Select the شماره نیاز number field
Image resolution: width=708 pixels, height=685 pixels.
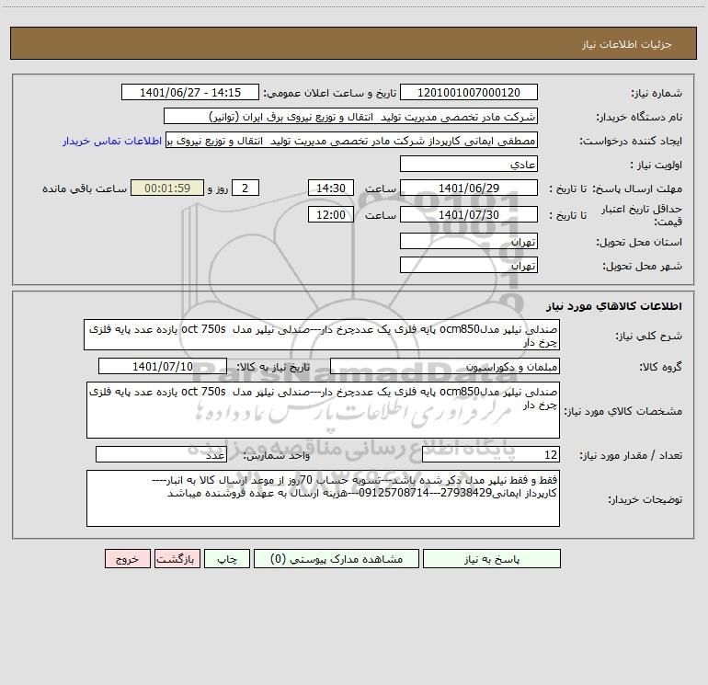click(x=469, y=92)
